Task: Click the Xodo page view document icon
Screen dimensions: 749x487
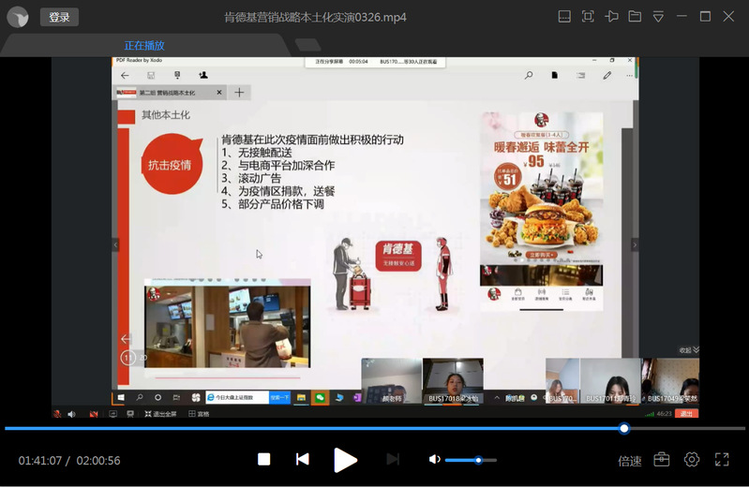Action: coord(555,76)
